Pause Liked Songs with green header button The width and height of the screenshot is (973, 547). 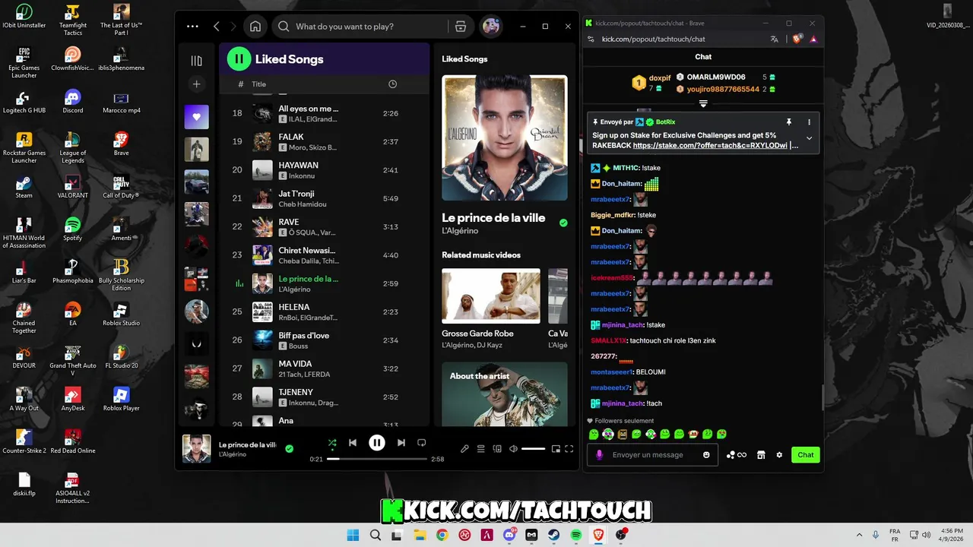[x=239, y=58]
